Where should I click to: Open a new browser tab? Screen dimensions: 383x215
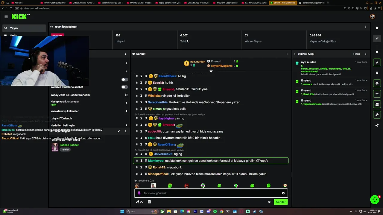(328, 3)
